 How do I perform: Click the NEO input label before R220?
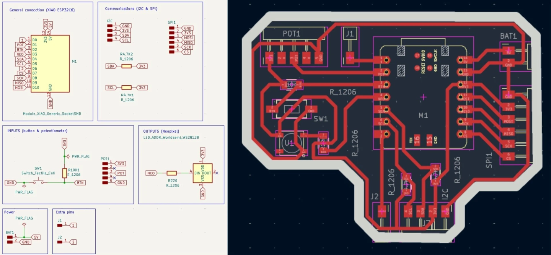click(x=152, y=173)
